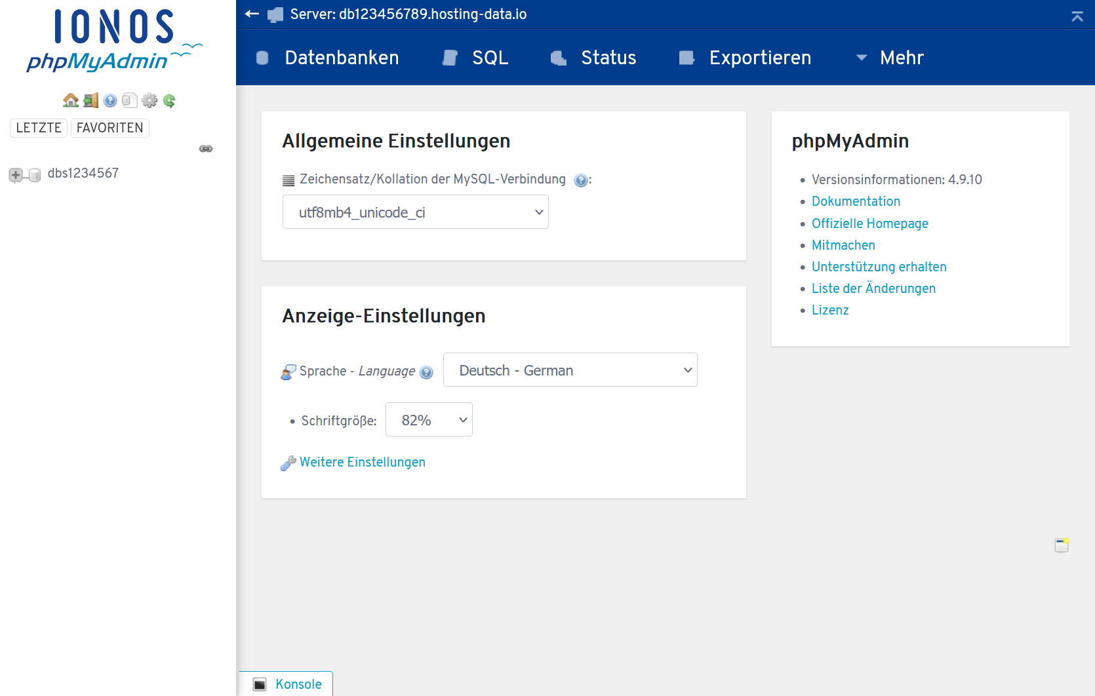This screenshot has height=696, width=1095.
Task: Open the Unterstützung erhalten link
Action: 879,267
